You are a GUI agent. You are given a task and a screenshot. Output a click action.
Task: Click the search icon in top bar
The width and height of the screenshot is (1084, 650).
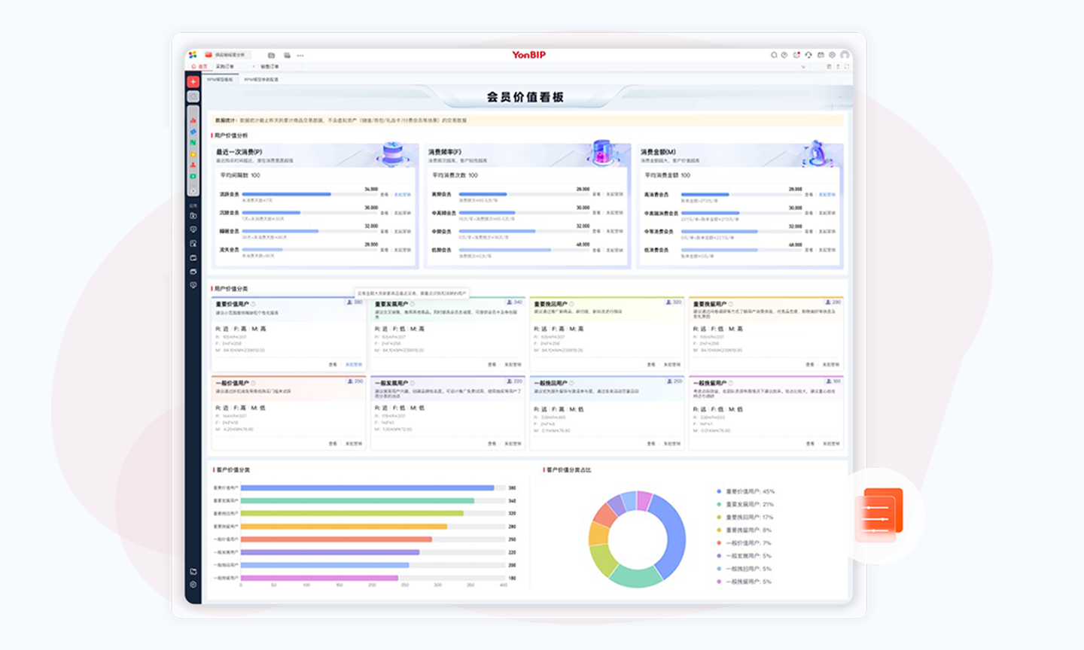[x=773, y=55]
